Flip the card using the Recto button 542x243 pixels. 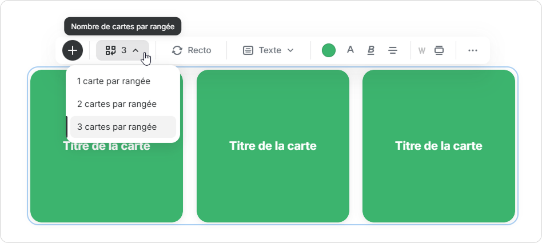(192, 50)
